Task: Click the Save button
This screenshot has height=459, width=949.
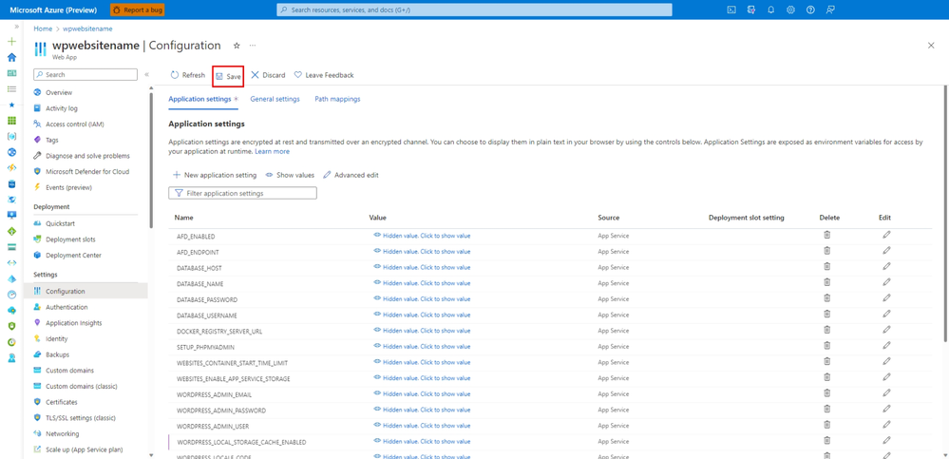Action: pos(228,76)
